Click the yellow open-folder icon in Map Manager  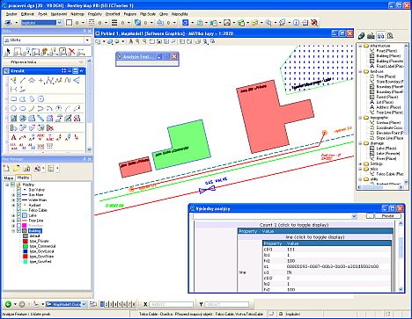(16, 168)
